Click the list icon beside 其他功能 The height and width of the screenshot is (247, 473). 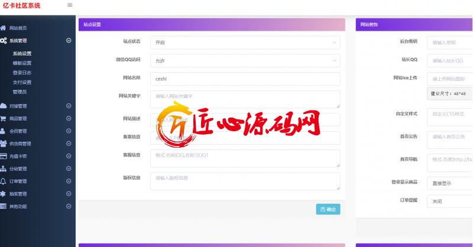3,206
